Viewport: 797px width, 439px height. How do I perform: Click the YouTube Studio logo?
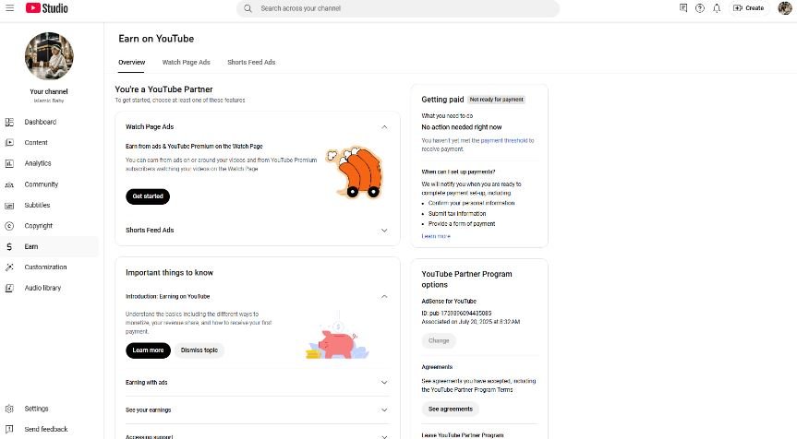click(47, 8)
